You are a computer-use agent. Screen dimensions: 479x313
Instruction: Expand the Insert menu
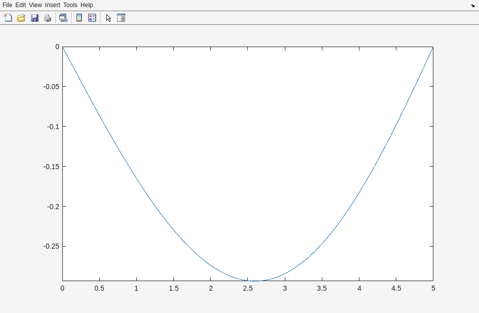[52, 5]
